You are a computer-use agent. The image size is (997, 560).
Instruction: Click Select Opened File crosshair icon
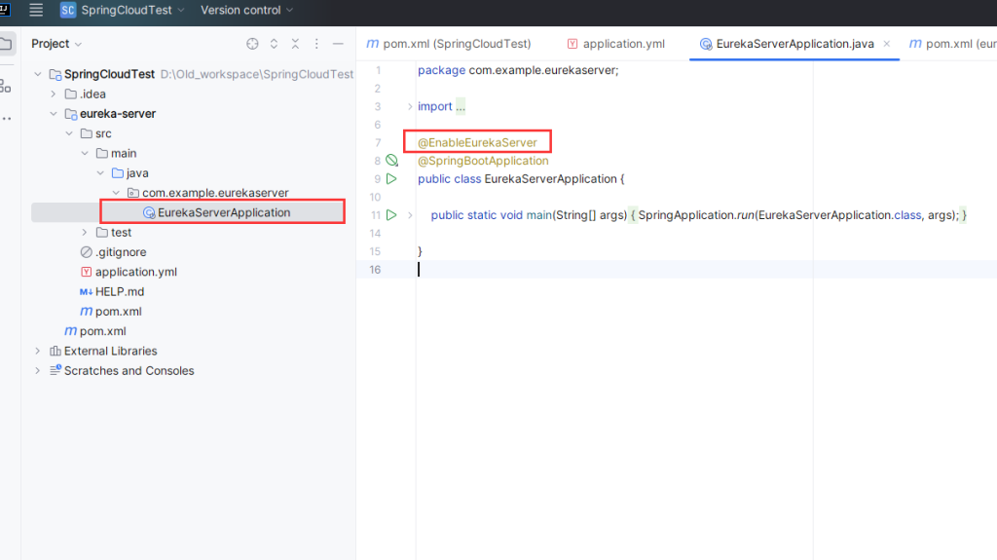pos(252,44)
